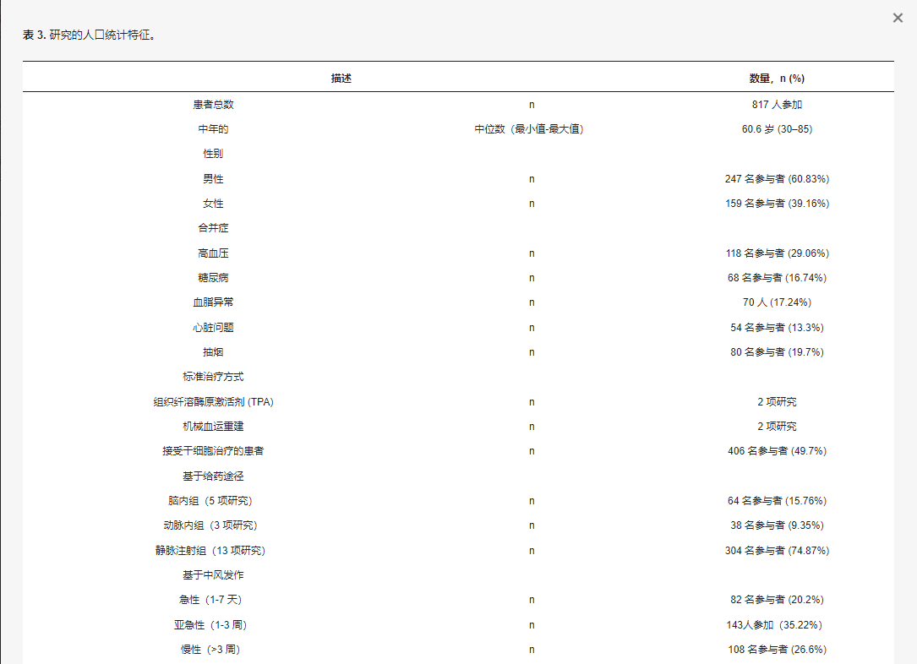
Task: Click the '组织纤溶酶原激活剂 (TPA)' row label
Action: pyautogui.click(x=213, y=402)
